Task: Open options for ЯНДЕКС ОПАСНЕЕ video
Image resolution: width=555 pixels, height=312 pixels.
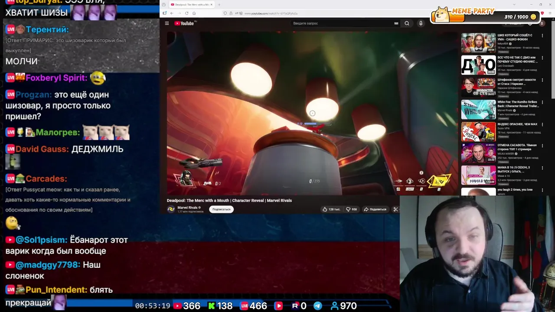Action: coord(542,124)
